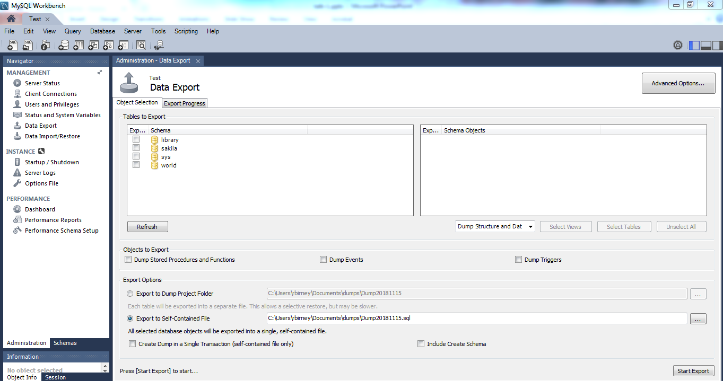Click the Start Export button

693,371
